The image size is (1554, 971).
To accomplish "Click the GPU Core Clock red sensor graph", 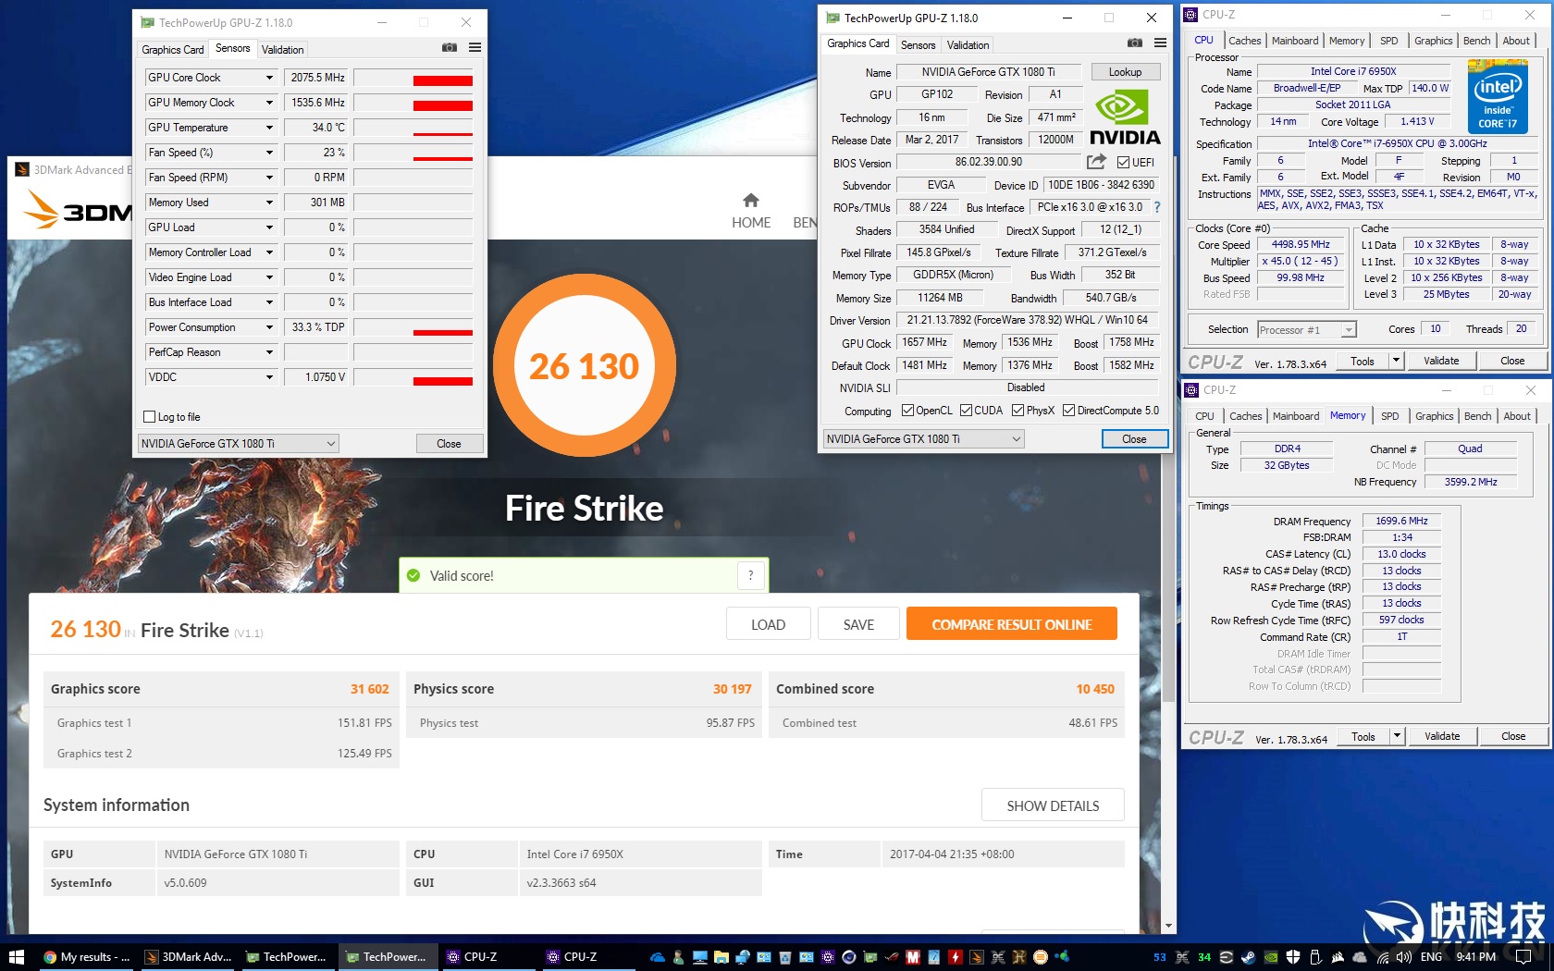I will click(x=413, y=78).
